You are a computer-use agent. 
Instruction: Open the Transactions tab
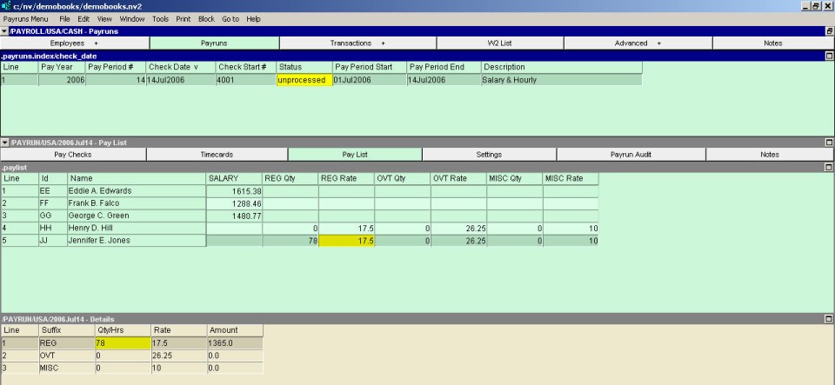(x=357, y=43)
